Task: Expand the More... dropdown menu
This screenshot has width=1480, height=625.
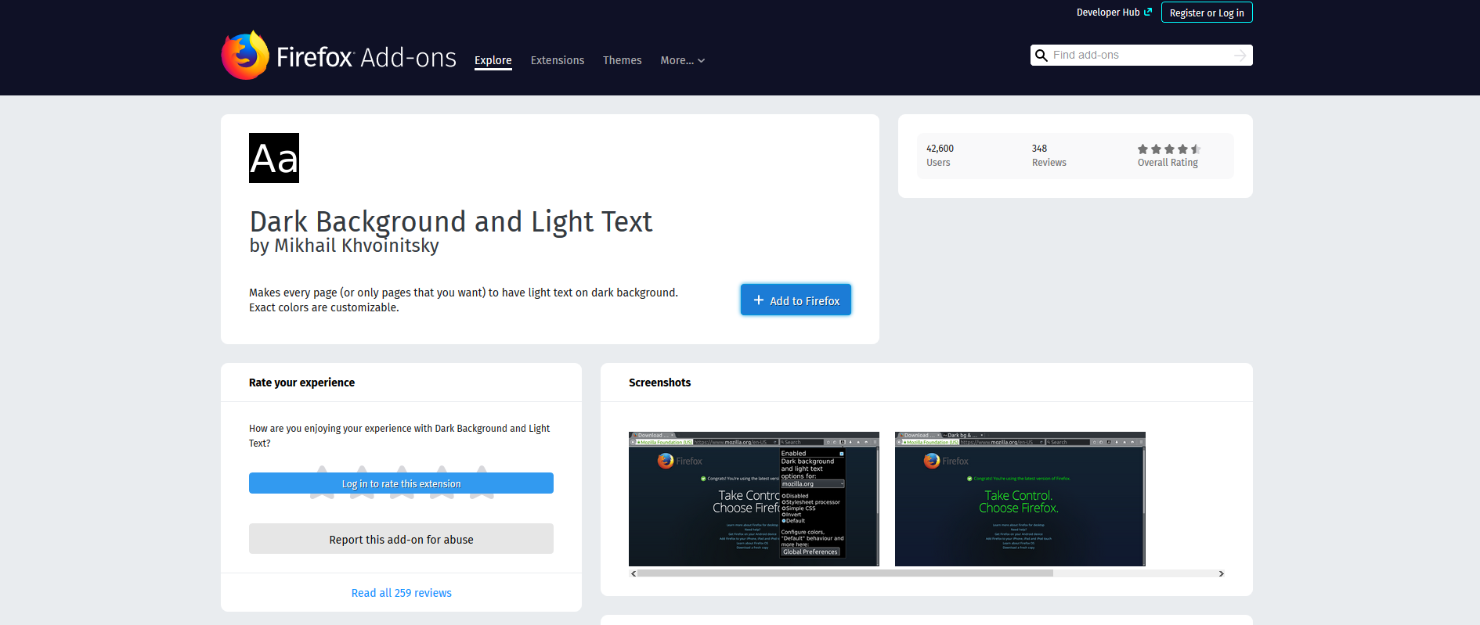Action: pyautogui.click(x=682, y=60)
